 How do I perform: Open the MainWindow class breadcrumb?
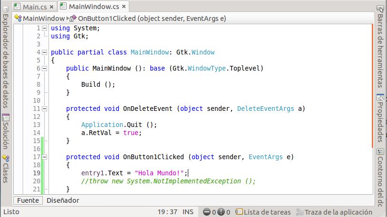(44, 18)
